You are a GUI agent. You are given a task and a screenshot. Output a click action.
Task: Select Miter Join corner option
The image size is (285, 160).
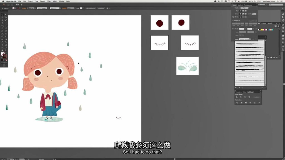point(240,14)
